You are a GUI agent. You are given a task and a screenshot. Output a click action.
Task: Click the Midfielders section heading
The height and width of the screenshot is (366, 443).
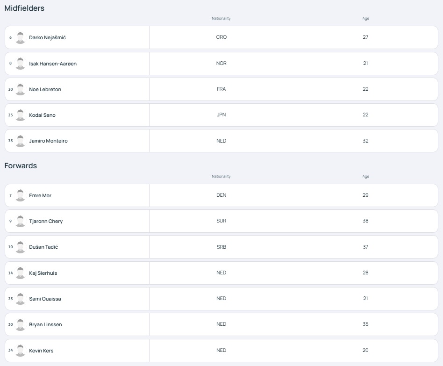coord(24,8)
